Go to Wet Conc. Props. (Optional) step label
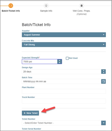This screenshot has height=131, width=112. 82,13
